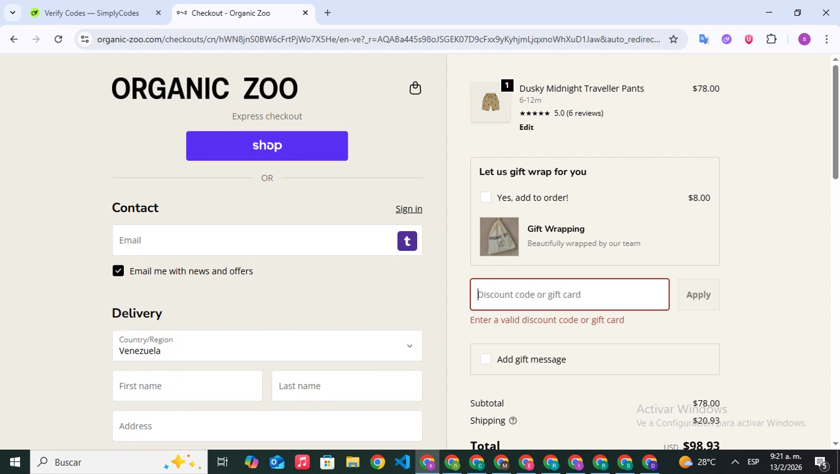Screen dimensions: 840x474
Task: Click the Traveller Pants product thumbnail
Action: pyautogui.click(x=491, y=102)
